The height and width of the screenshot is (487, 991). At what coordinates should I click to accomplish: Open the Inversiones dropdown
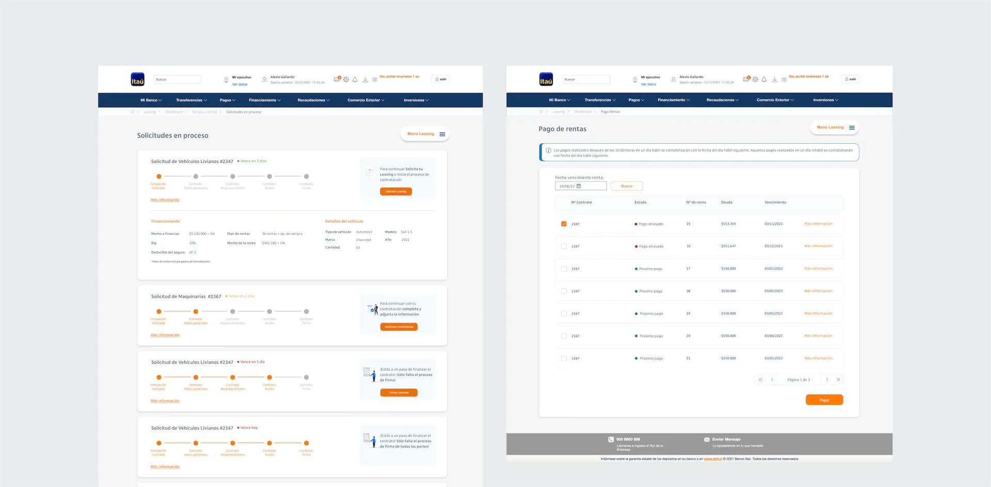415,99
